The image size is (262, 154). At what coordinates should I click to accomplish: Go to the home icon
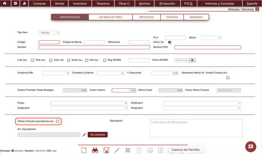[x=5, y=3]
